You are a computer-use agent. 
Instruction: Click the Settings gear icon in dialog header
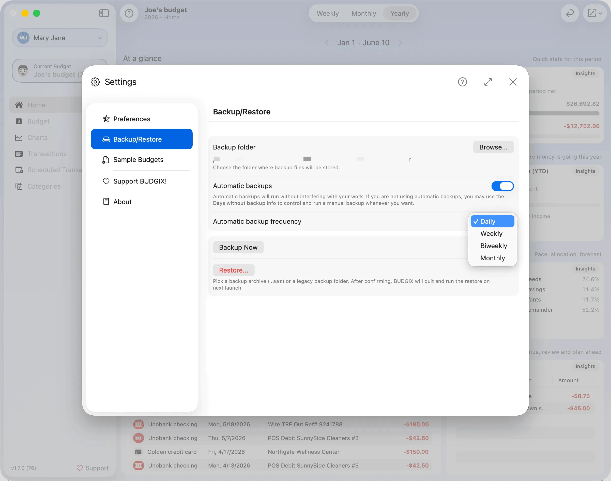tap(95, 82)
